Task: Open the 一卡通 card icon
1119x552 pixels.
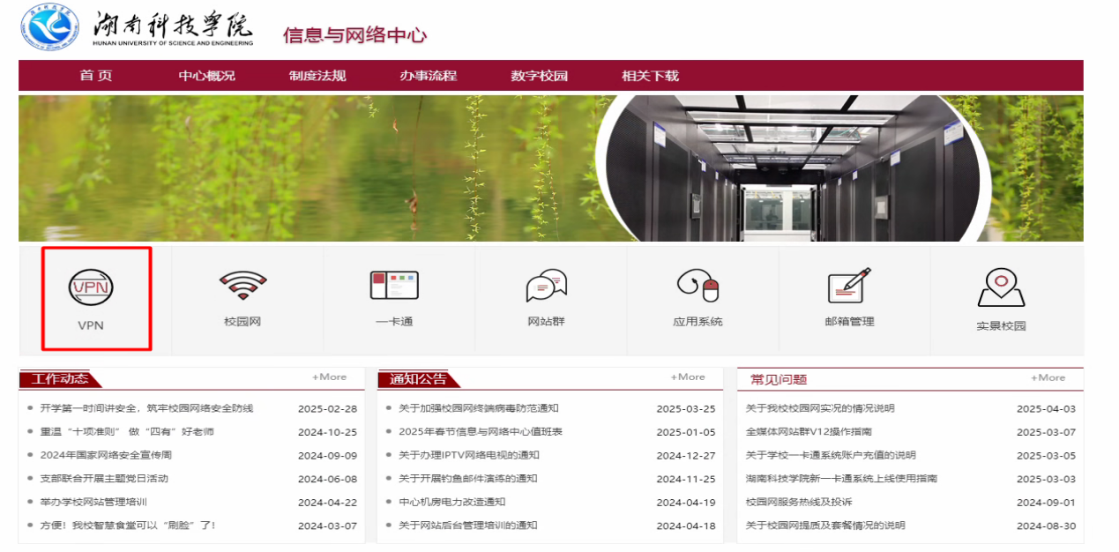Action: click(x=394, y=286)
